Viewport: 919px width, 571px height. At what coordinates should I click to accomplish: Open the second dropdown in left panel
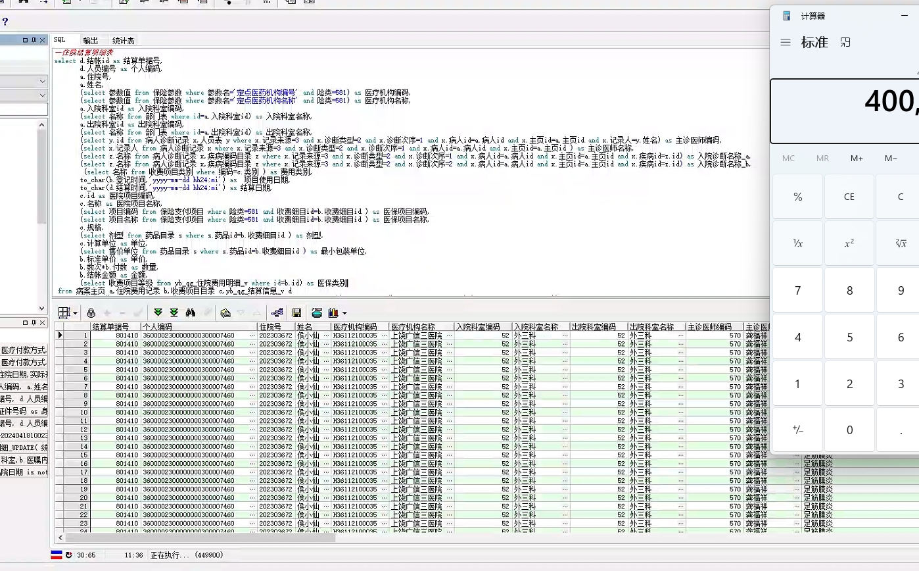(x=43, y=96)
